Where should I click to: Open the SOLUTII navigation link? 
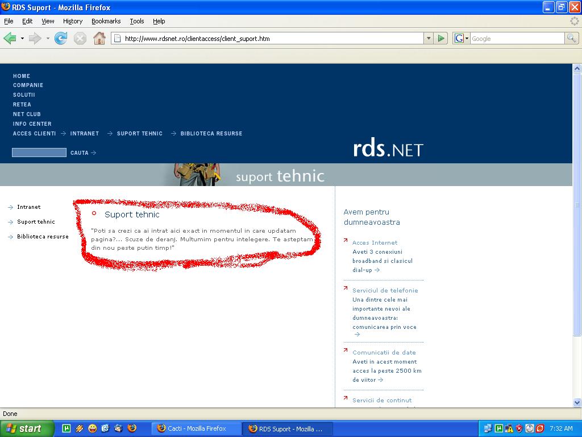tap(24, 95)
